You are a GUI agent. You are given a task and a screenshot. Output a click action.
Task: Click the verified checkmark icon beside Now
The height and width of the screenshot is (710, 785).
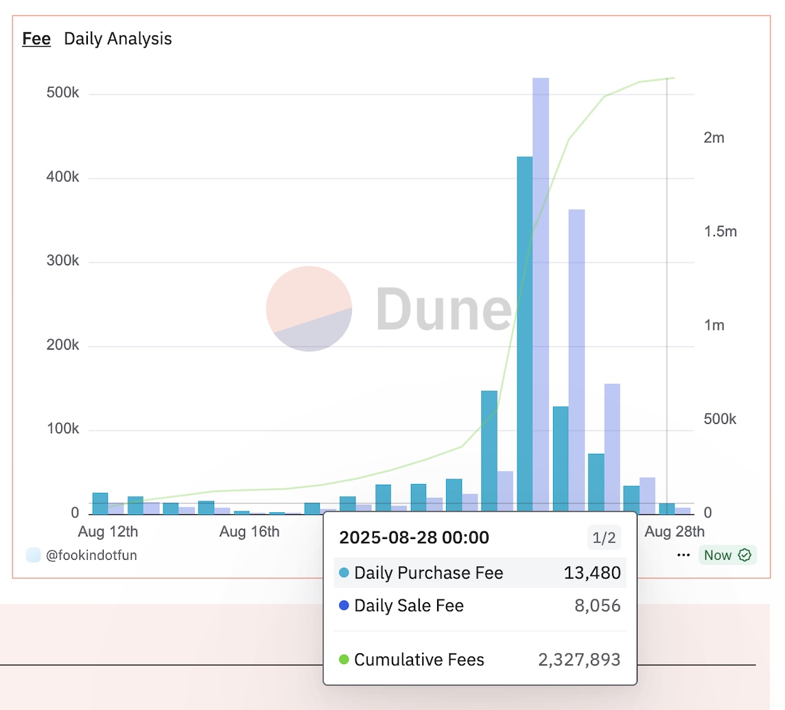click(746, 555)
